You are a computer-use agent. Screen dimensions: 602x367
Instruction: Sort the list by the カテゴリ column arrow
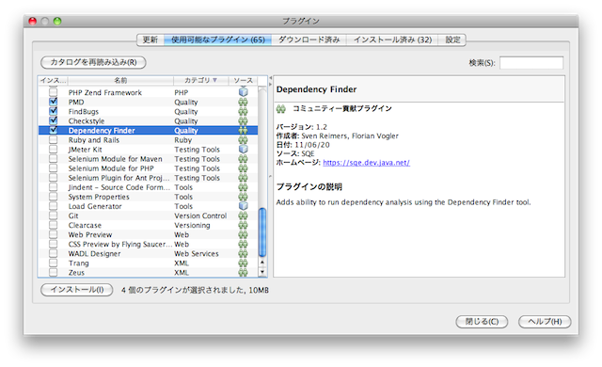(215, 80)
